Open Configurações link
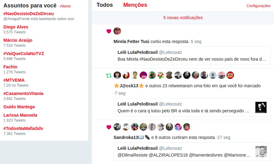 258,6
